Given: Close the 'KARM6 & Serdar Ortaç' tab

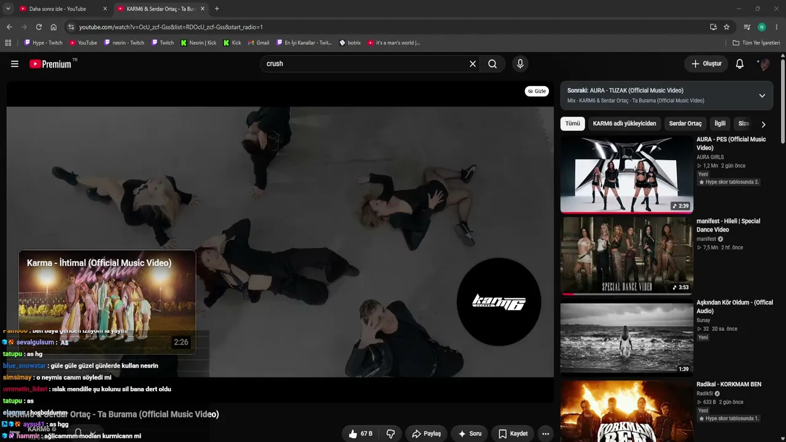Looking at the screenshot, I should click(203, 9).
